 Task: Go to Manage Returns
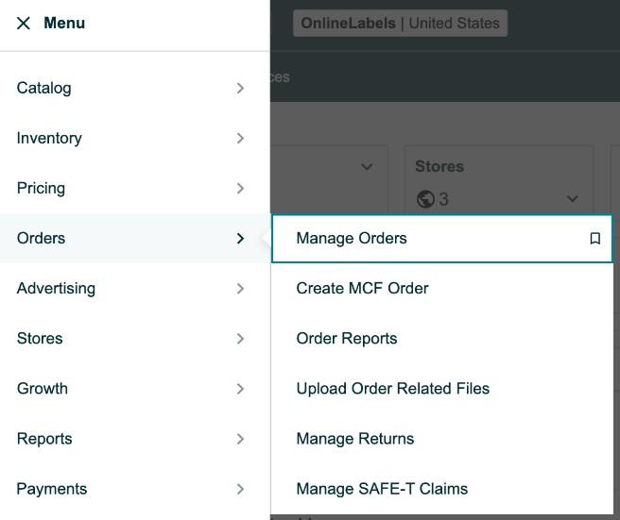pyautogui.click(x=354, y=439)
